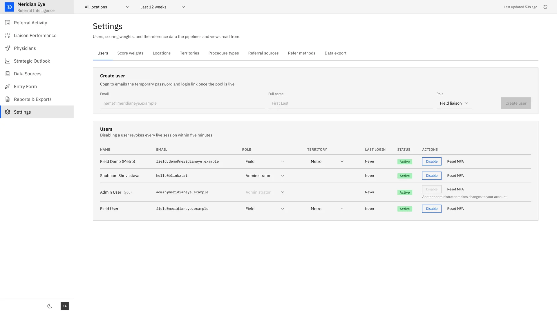Change role for Field User
Viewport: 557px width, 313px height.
[x=265, y=209]
